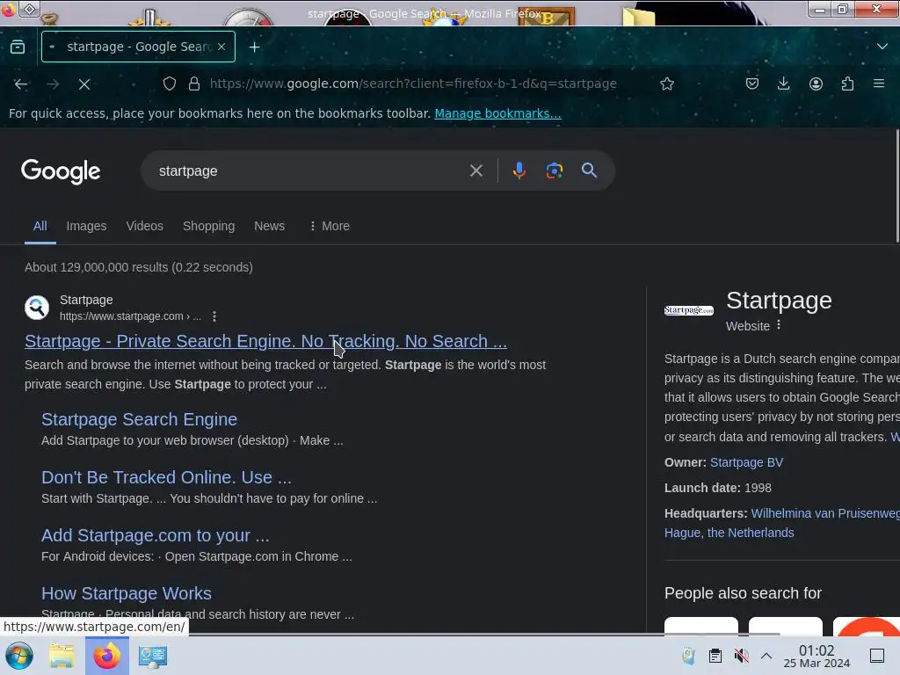The width and height of the screenshot is (900, 675).
Task: Open Don't Be Tracked Online sitelink
Action: [166, 477]
